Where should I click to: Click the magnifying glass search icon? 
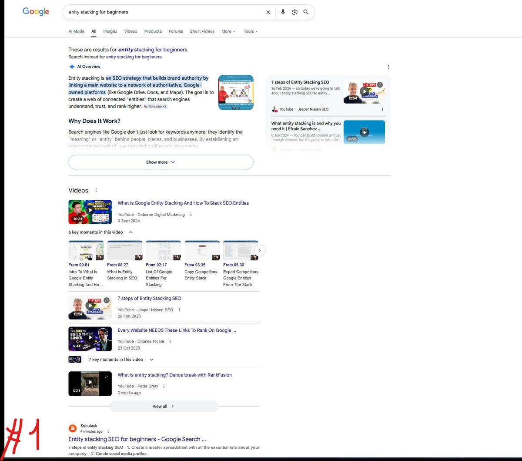(306, 12)
